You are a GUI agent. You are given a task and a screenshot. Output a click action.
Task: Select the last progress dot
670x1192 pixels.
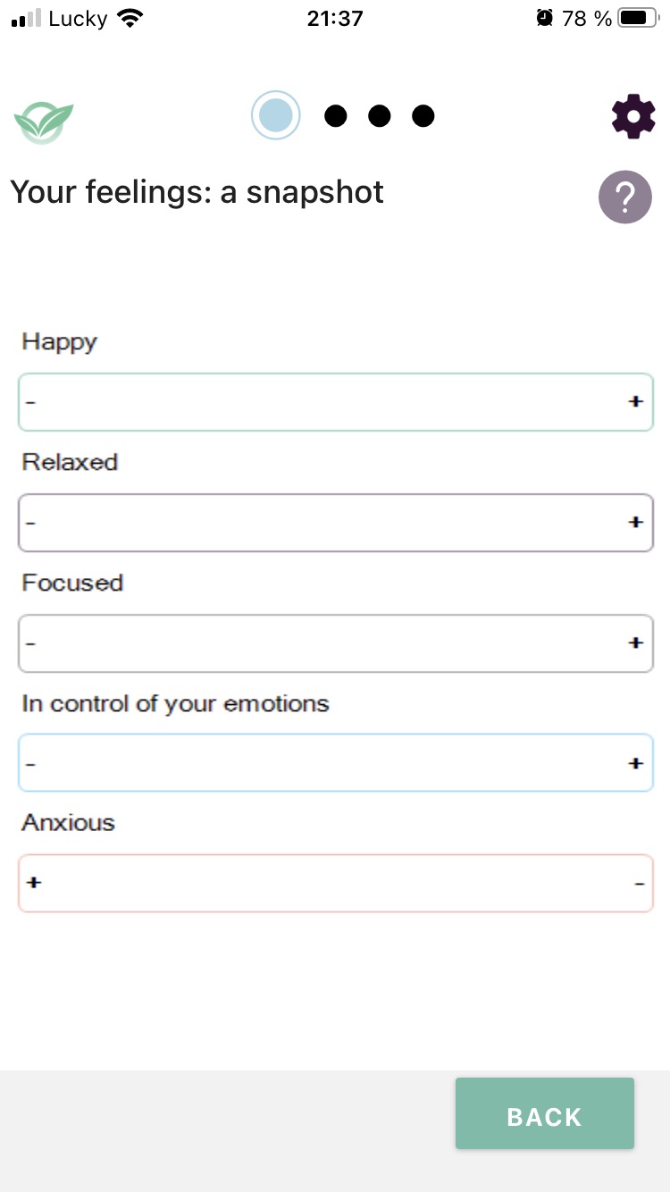tap(423, 115)
